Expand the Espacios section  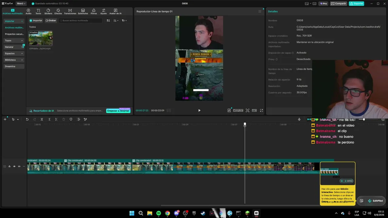(x=14, y=53)
